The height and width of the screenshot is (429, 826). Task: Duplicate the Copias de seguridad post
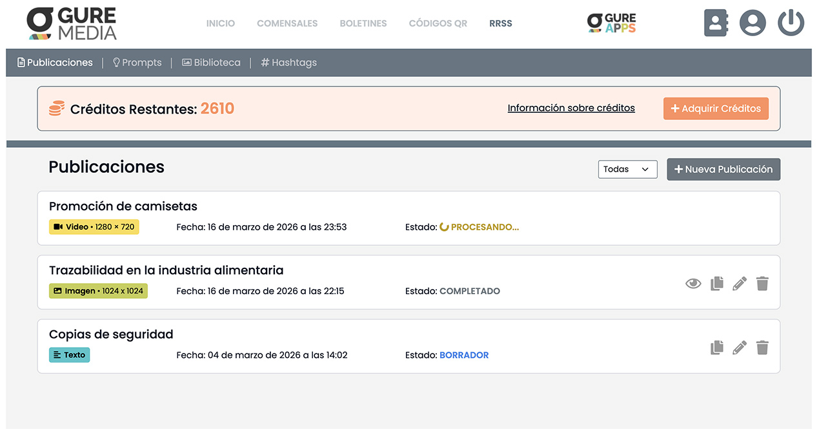(x=716, y=347)
